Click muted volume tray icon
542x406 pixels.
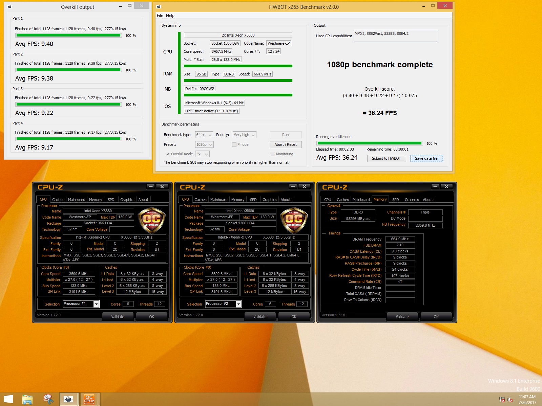tap(510, 400)
